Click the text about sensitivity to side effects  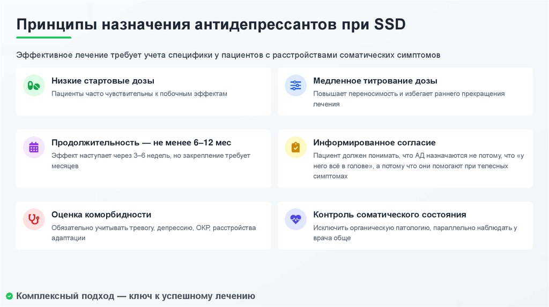coord(139,94)
